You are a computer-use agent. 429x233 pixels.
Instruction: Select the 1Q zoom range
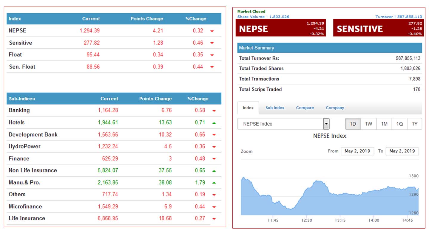point(399,124)
